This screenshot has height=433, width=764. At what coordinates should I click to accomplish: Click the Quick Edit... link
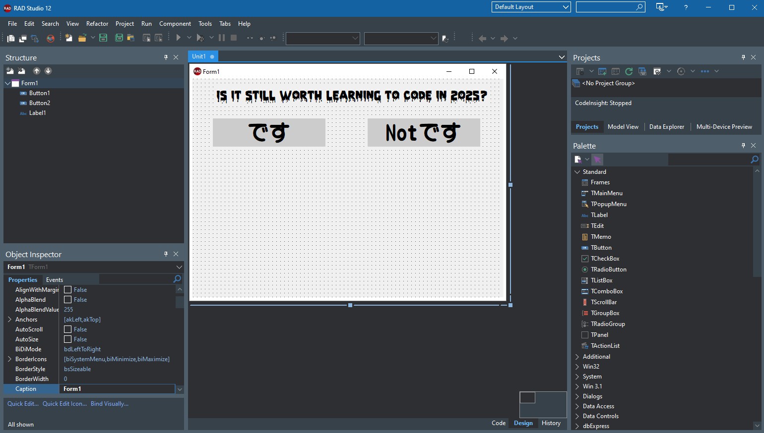pos(23,404)
